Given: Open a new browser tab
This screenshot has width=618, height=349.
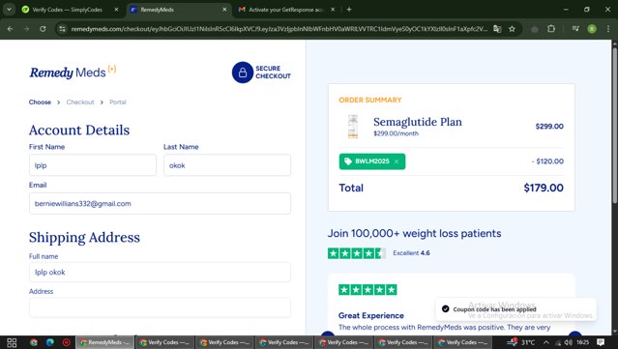Looking at the screenshot, I should [x=349, y=10].
